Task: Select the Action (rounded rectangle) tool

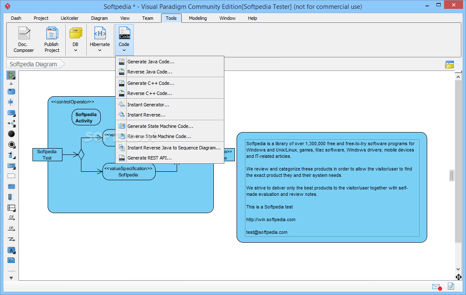Action: [x=11, y=92]
